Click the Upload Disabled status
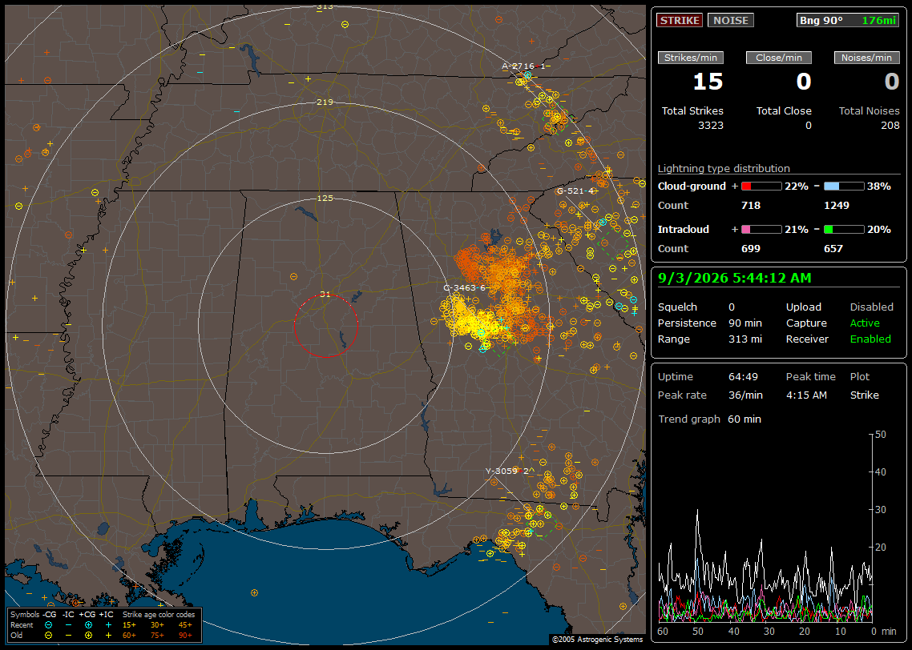 [871, 307]
